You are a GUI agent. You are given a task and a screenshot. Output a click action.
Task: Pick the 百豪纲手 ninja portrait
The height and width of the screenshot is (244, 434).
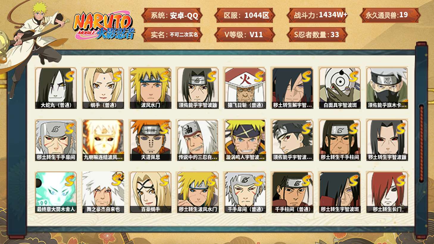coord(150,192)
